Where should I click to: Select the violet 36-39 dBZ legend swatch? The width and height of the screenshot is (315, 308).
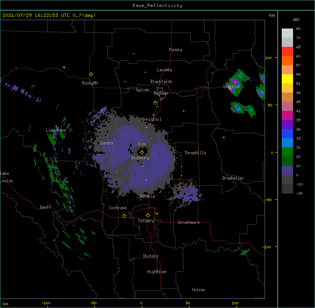click(287, 125)
